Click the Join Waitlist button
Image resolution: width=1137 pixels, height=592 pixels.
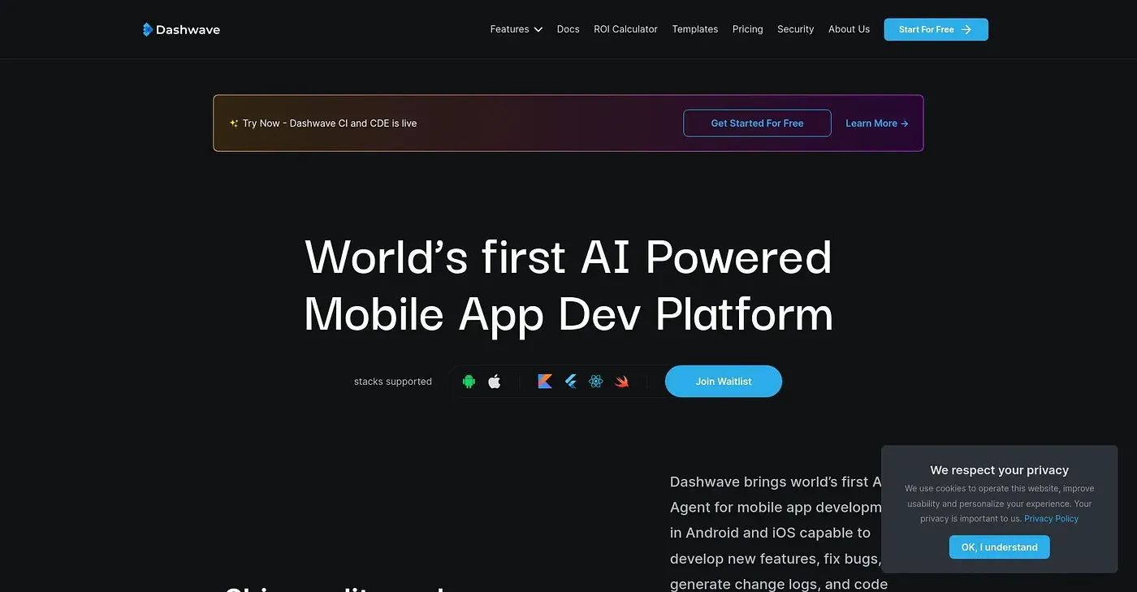(724, 382)
